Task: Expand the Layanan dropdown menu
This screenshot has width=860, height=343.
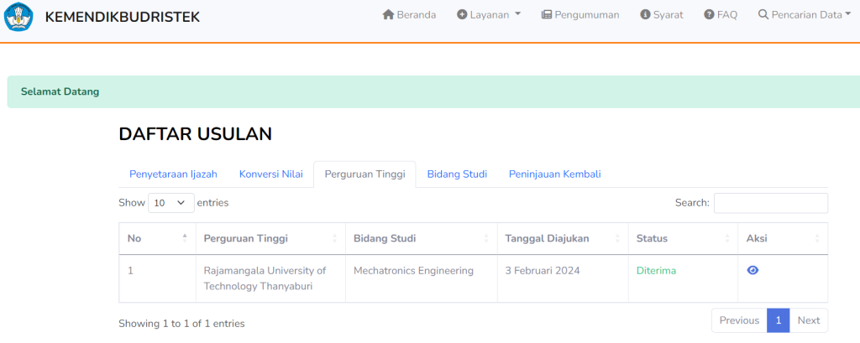Action: coord(489,15)
